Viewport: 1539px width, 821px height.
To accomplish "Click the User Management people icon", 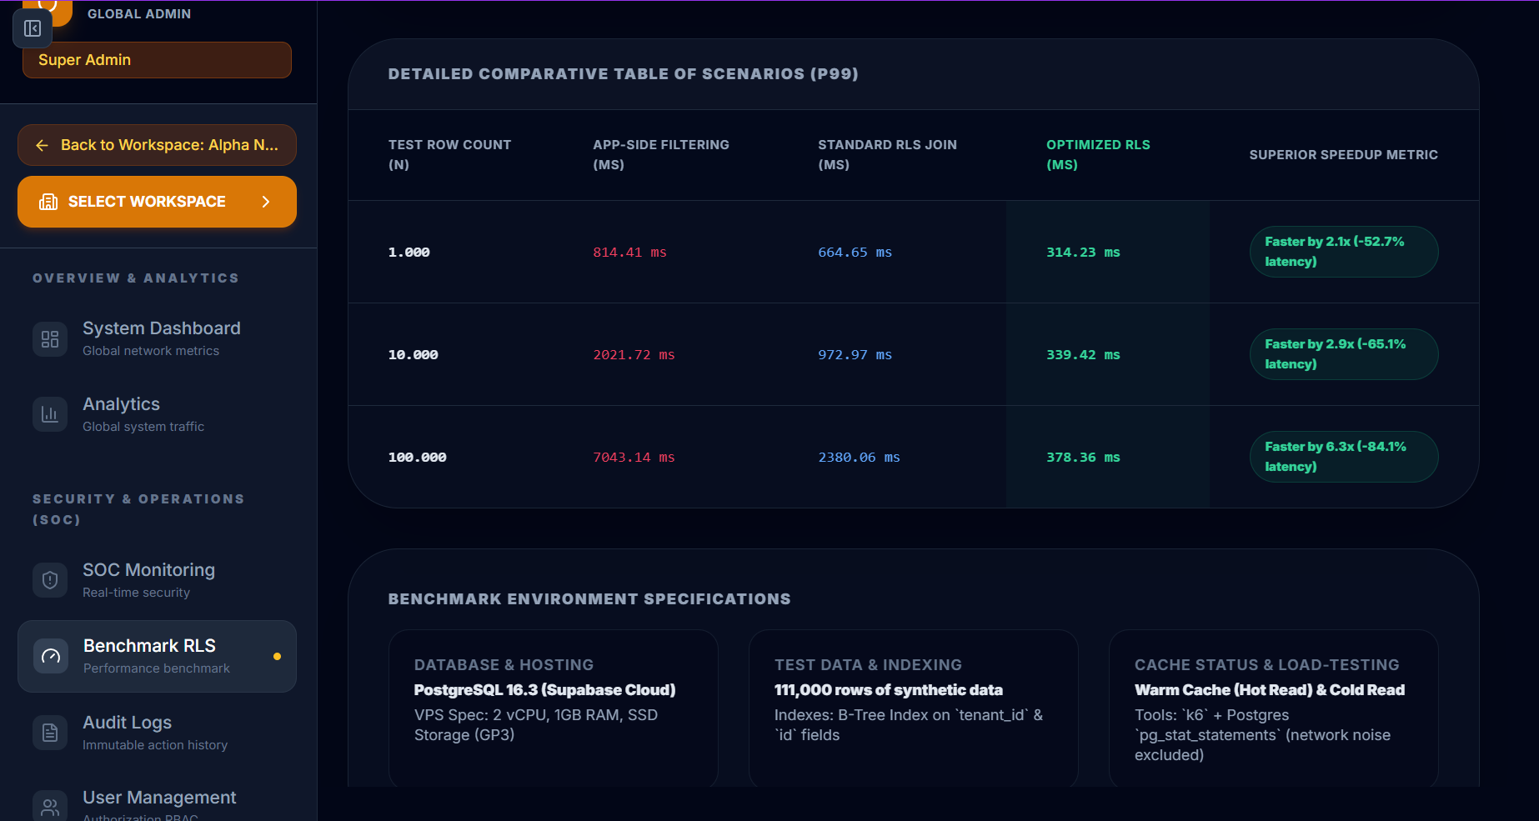I will [50, 807].
